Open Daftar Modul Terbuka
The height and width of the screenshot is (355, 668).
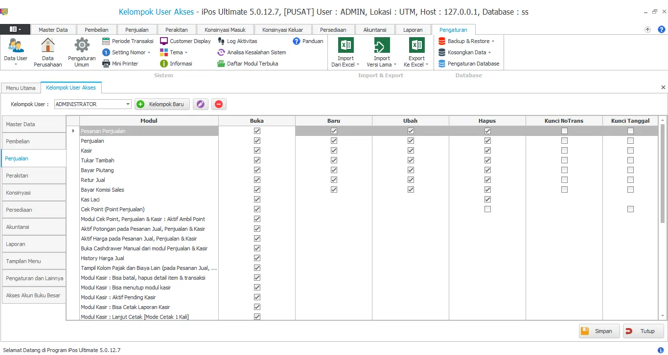pos(248,64)
